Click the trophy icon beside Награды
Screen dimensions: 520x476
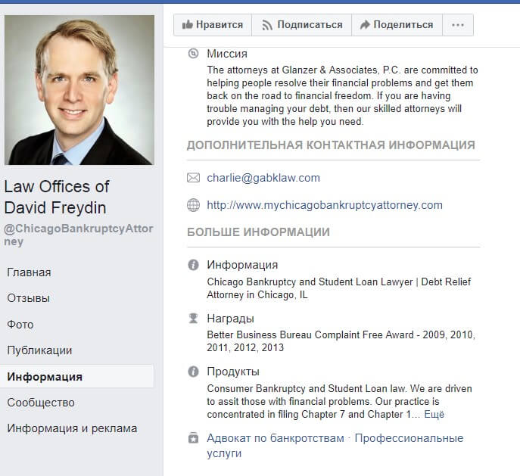193,319
